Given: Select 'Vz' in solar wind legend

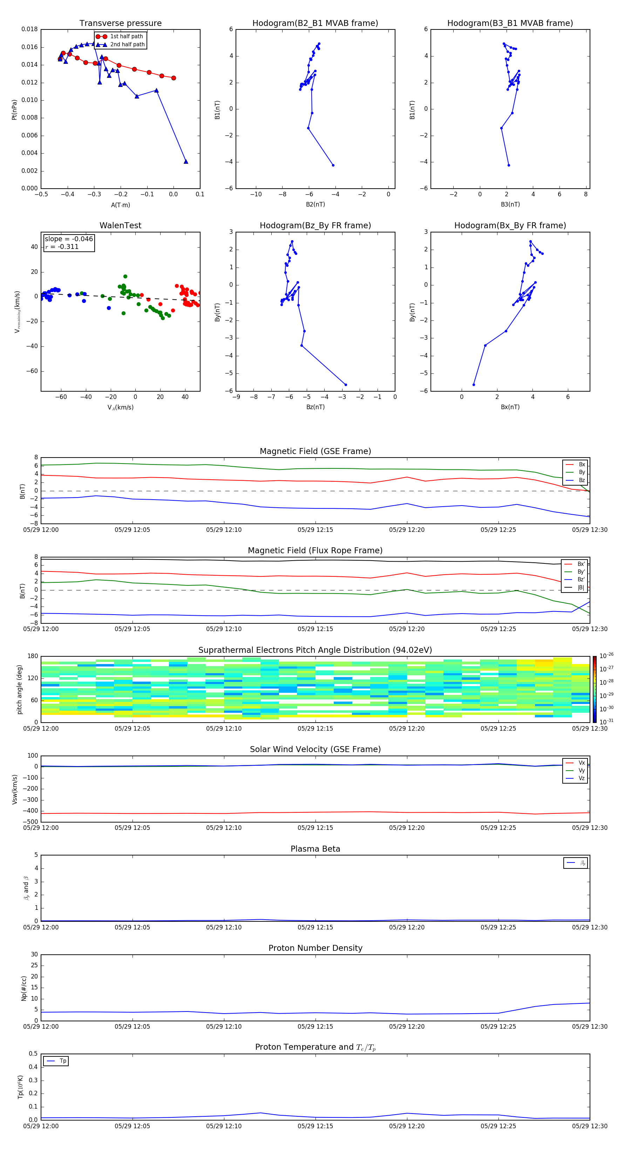Looking at the screenshot, I should tap(575, 778).
